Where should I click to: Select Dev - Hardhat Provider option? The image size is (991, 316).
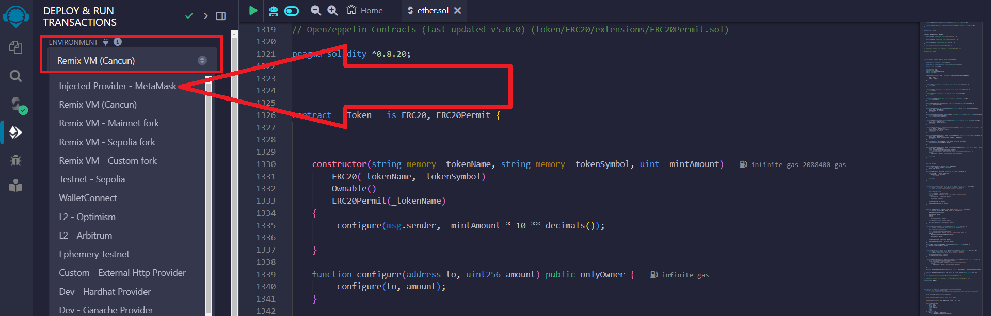105,292
